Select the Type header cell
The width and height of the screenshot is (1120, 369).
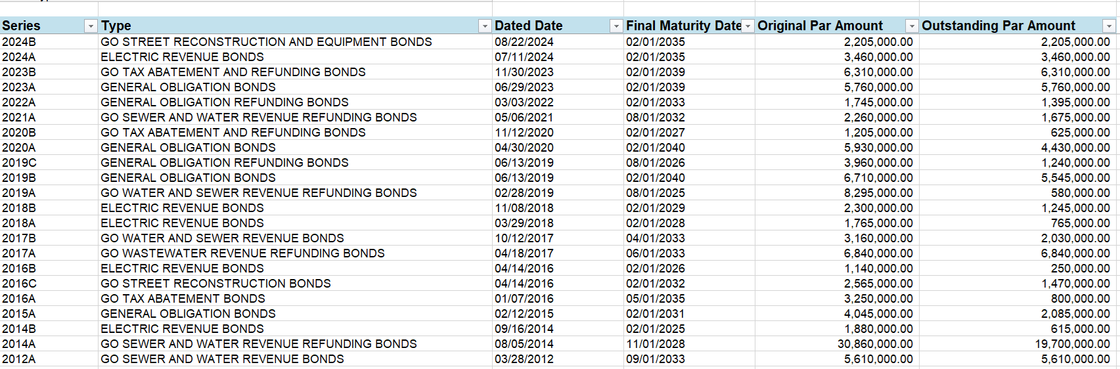click(263, 26)
